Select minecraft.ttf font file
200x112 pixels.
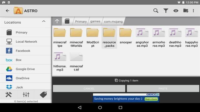tap(76, 62)
